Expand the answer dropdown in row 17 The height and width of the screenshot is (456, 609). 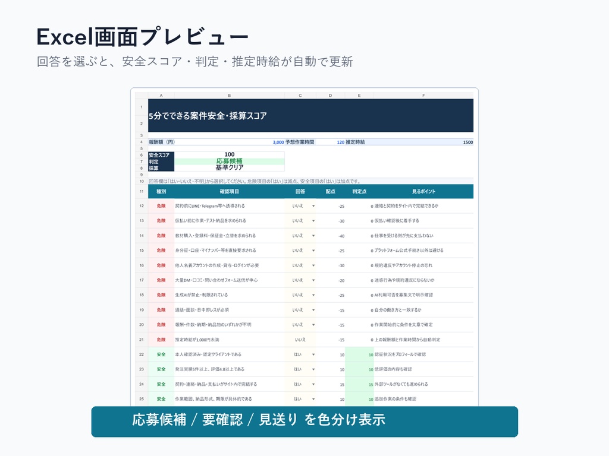pyautogui.click(x=313, y=280)
